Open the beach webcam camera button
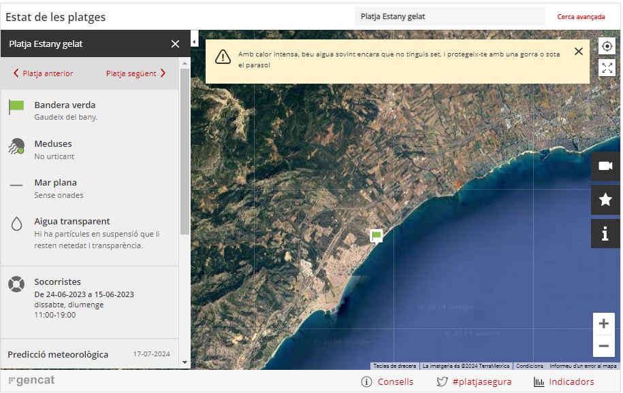623x393 pixels. pos(605,166)
